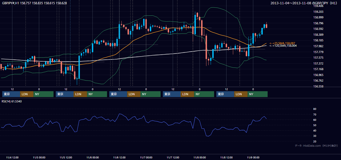Click the 11/7 00:00 time axis label
341x160 pixels.
146,157
